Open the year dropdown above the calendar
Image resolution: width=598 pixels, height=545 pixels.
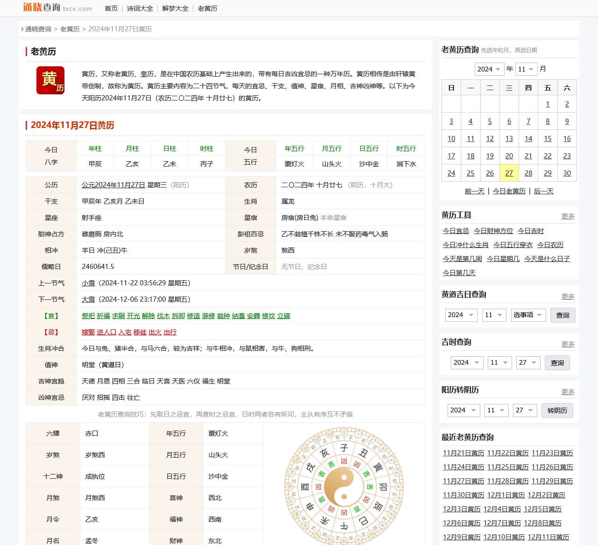click(x=489, y=69)
